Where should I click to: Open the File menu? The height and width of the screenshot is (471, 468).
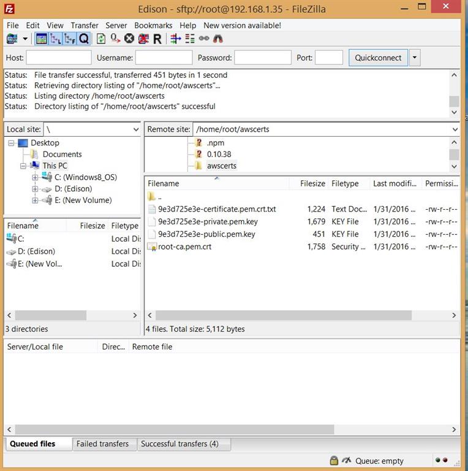click(x=13, y=26)
